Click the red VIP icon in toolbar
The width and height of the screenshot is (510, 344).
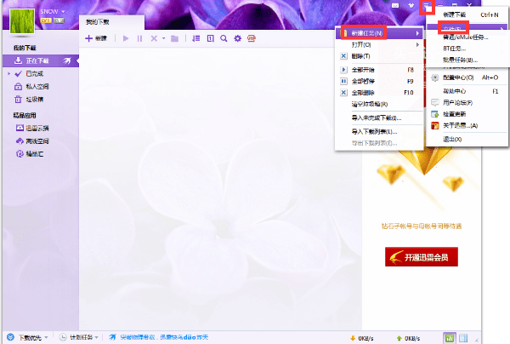tap(252, 38)
